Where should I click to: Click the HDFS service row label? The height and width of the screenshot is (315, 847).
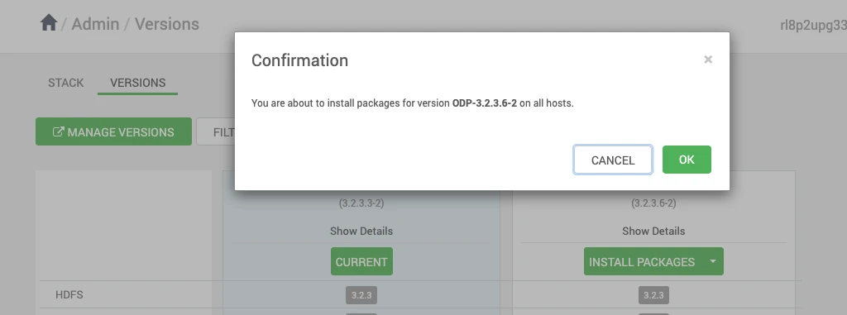click(69, 295)
